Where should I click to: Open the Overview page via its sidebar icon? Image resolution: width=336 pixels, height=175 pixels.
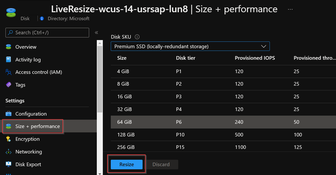(8, 47)
